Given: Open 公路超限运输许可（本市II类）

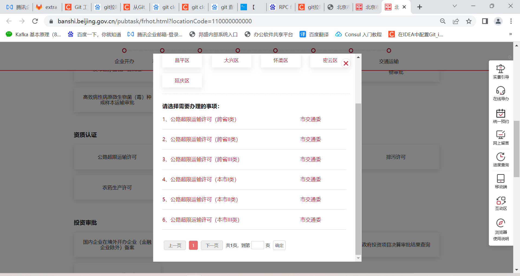Looking at the screenshot, I should 200,200.
